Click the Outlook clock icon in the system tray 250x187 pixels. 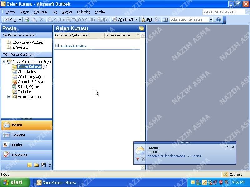coord(204,182)
